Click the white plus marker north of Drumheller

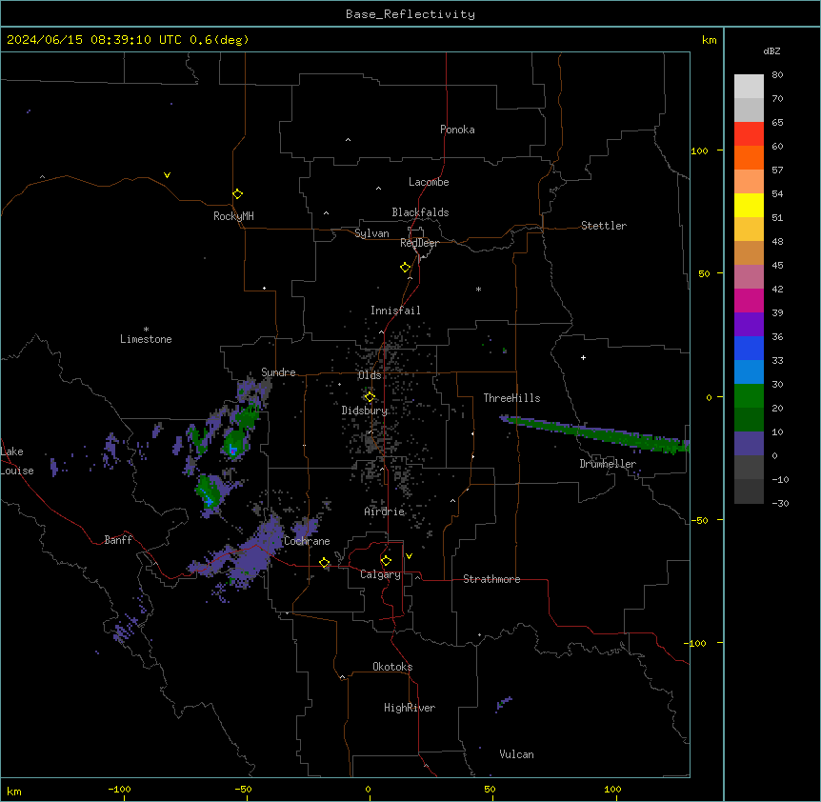click(x=583, y=357)
